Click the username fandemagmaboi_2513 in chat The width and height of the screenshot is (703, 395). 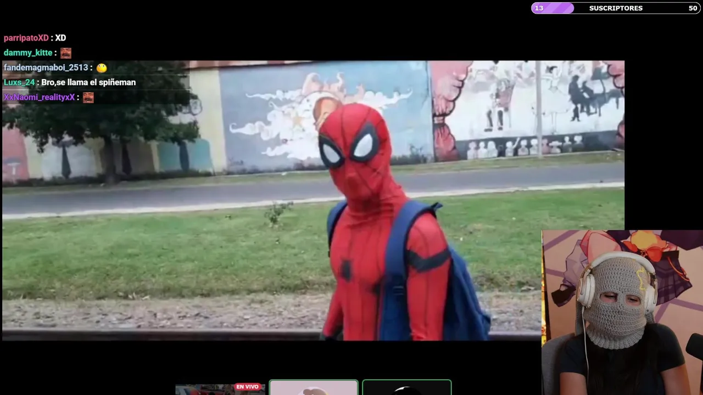click(46, 67)
